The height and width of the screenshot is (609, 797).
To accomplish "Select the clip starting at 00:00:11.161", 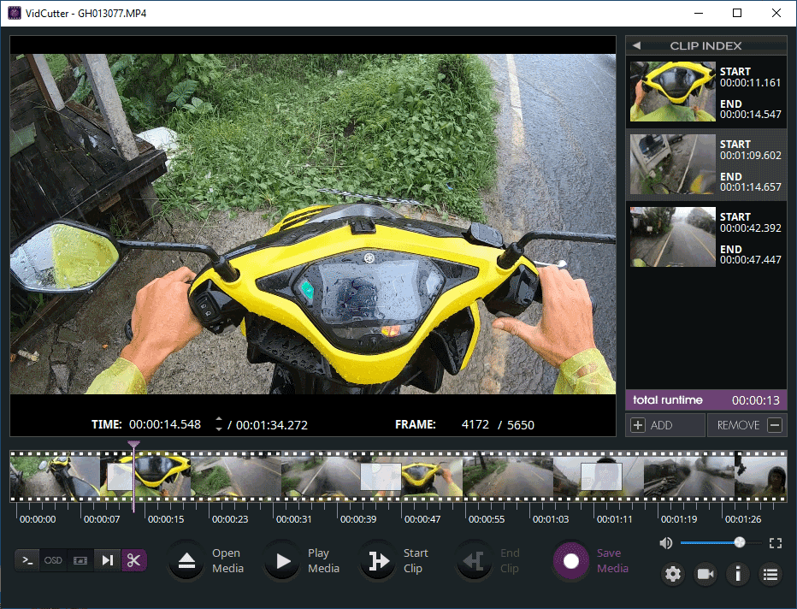I will (706, 92).
